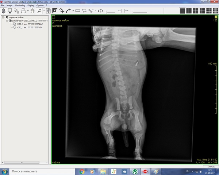Open the Windowing menu
This screenshot has width=219, height=175.
click(x=20, y=5)
